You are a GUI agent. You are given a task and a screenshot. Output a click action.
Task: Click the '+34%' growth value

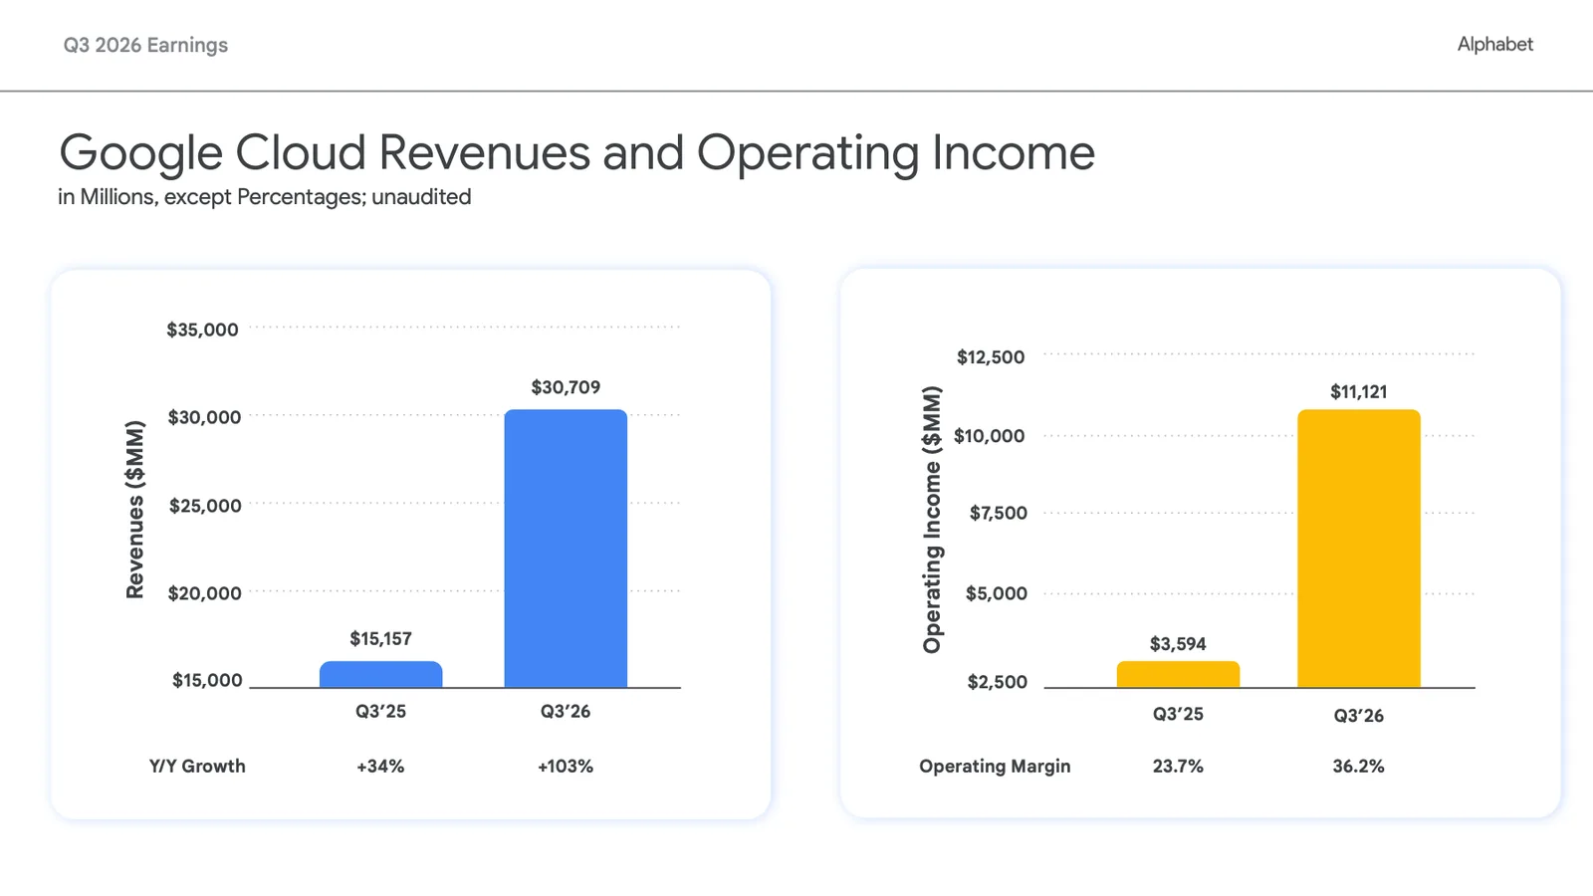click(380, 767)
